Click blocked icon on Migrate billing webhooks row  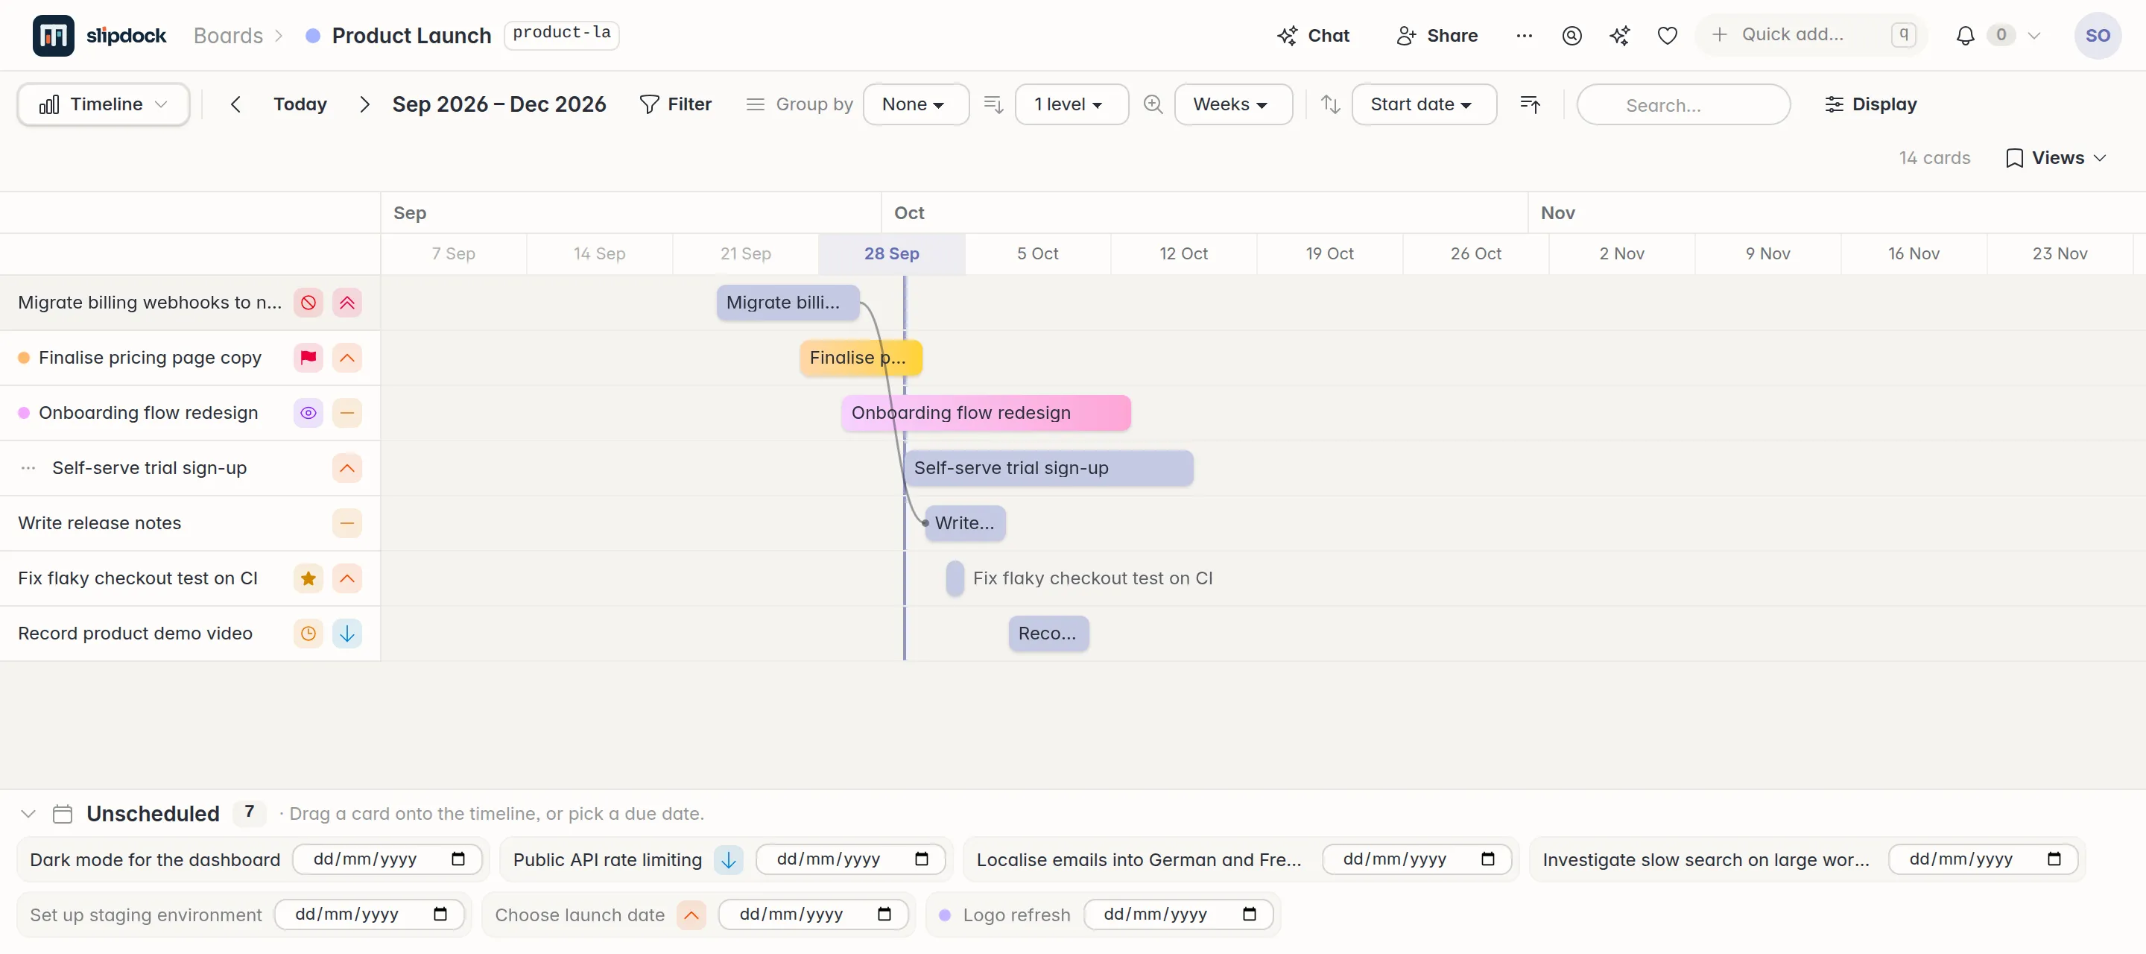click(308, 303)
